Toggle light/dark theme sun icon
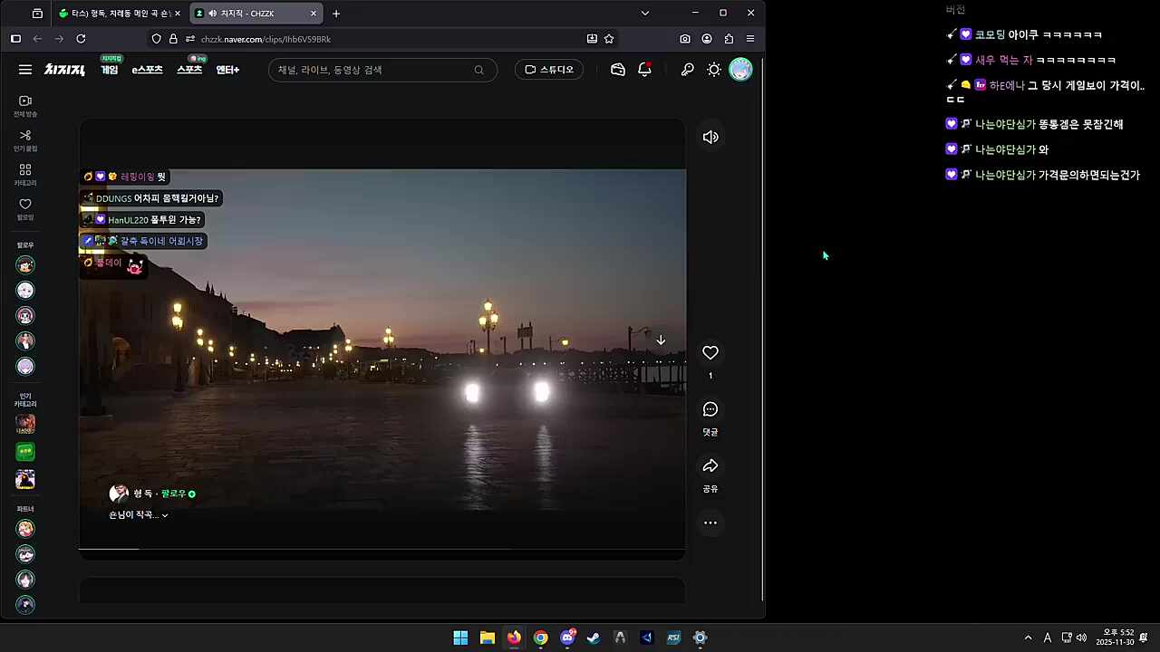1160x652 pixels. click(714, 70)
